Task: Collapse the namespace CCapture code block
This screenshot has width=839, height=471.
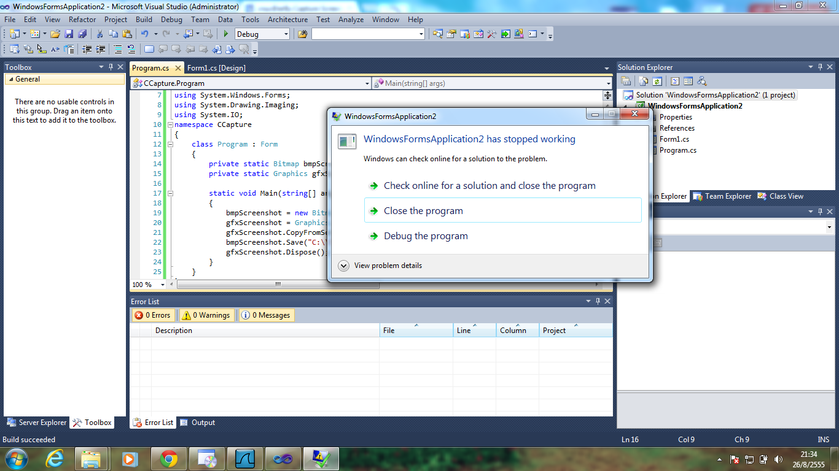Action: (x=170, y=124)
